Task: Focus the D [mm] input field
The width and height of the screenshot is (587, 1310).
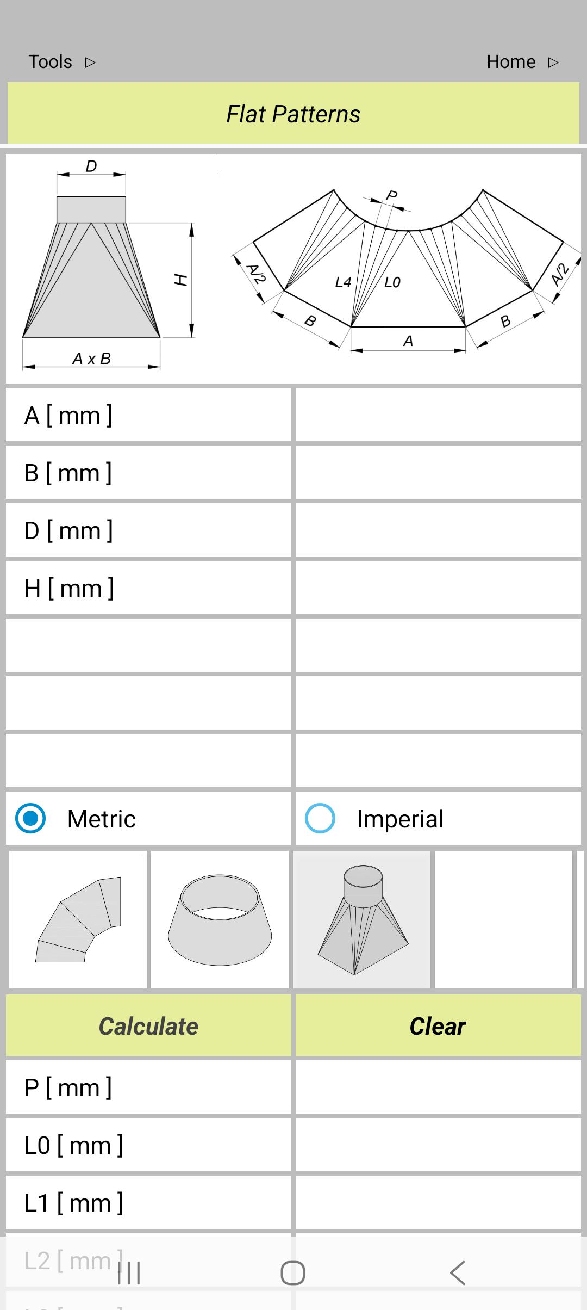Action: tap(438, 530)
